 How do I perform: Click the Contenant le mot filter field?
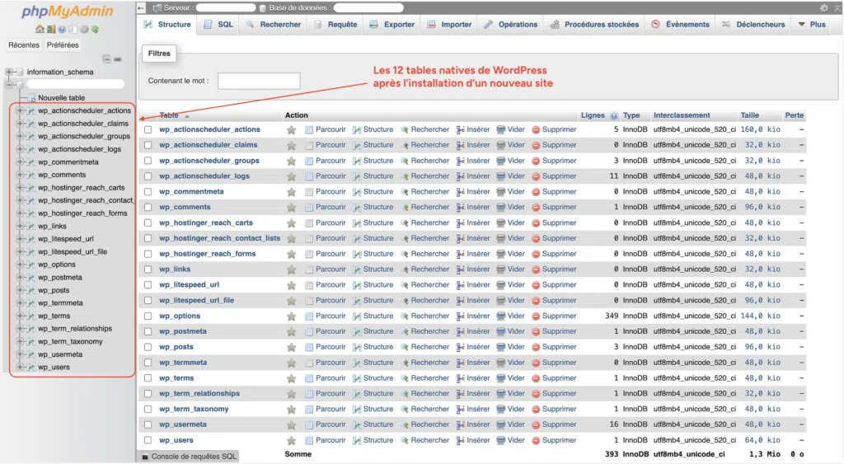[259, 82]
